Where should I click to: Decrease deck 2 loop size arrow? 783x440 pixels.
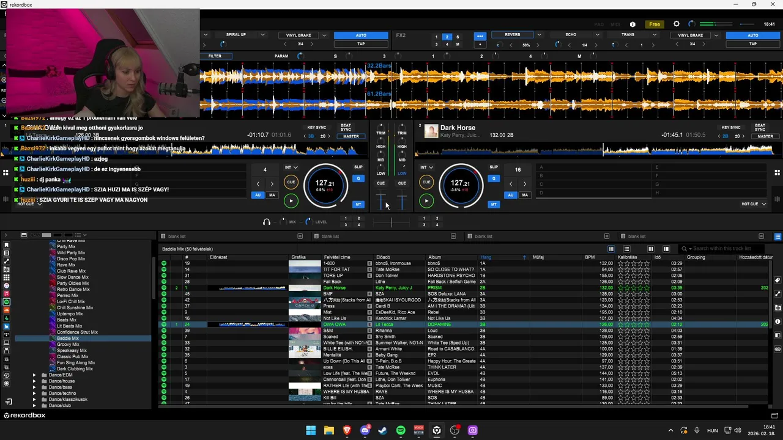[511, 184]
